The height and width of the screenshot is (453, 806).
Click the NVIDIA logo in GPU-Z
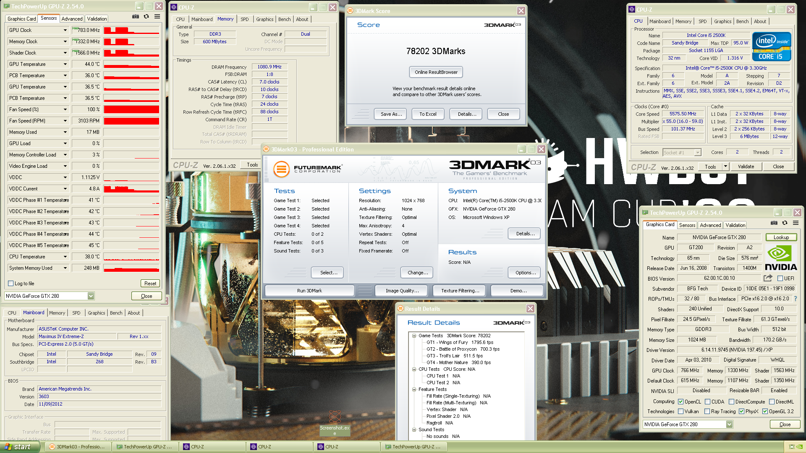781,258
